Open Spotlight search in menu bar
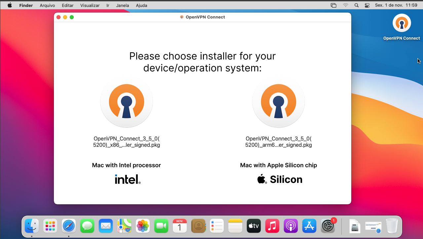The height and width of the screenshot is (239, 423). [x=356, y=5]
